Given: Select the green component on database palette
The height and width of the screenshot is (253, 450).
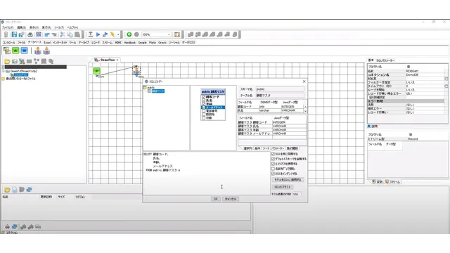Looking at the screenshot, I should point(15,51).
